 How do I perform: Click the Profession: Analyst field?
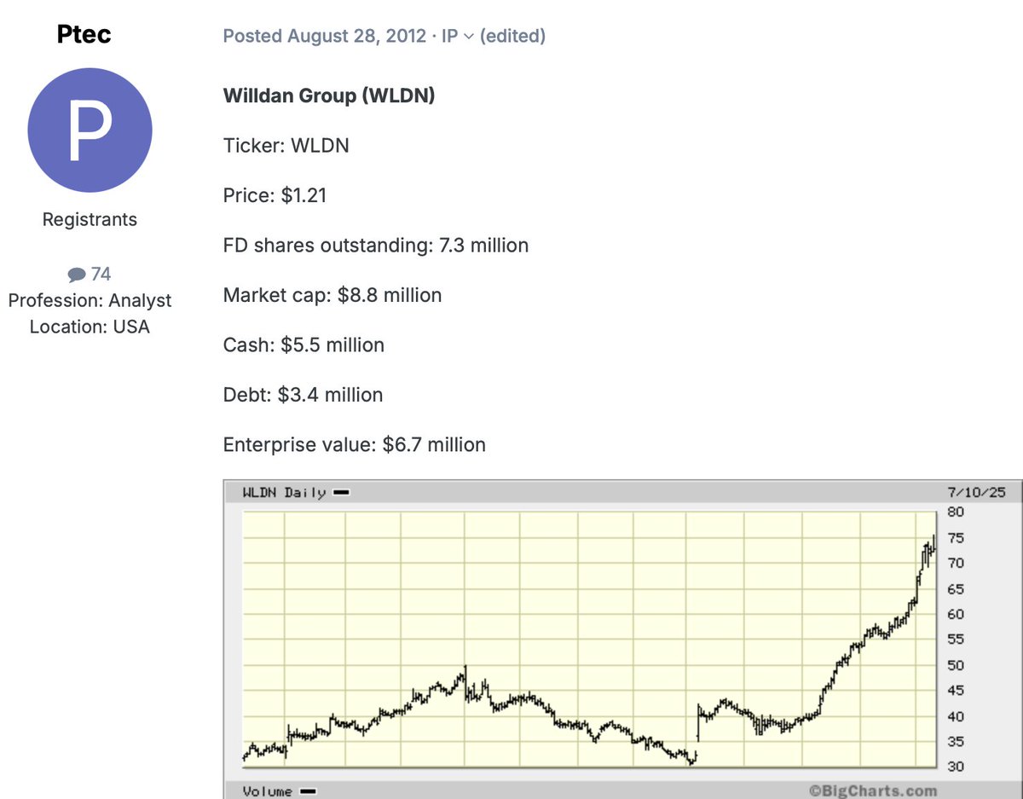pos(90,301)
